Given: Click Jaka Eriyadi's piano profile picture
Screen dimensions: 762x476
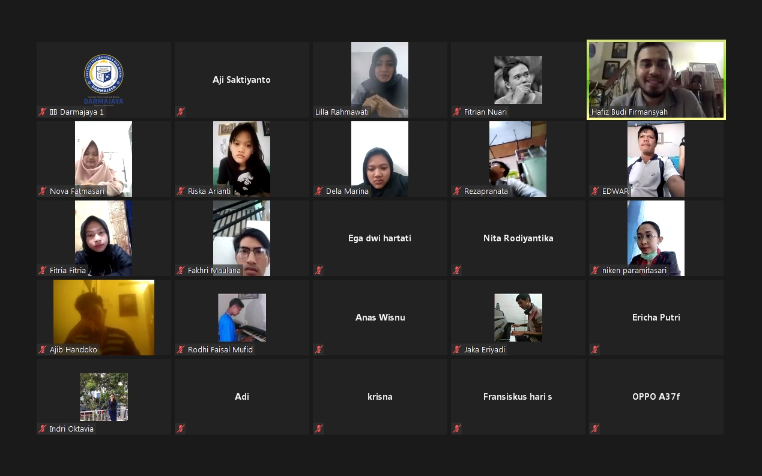Looking at the screenshot, I should tap(518, 317).
